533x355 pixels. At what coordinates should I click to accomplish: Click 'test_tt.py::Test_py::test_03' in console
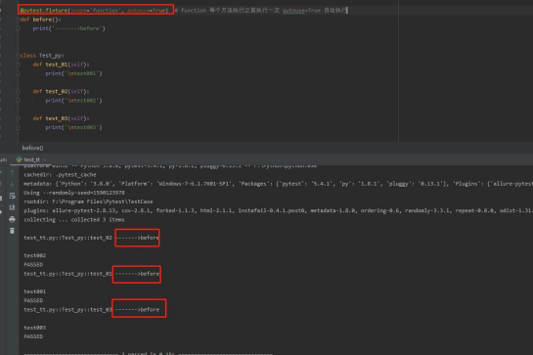[67, 310]
